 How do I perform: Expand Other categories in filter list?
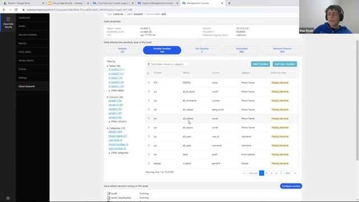119,153
